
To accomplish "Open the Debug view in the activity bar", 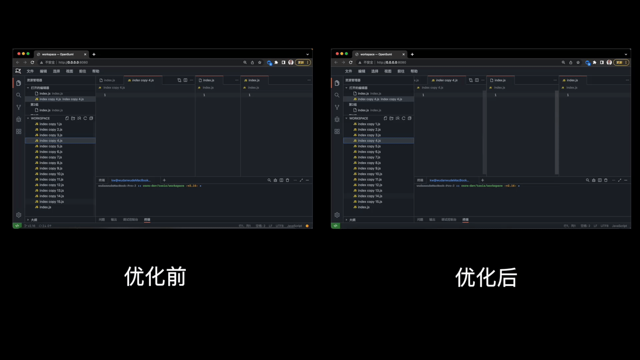I will (19, 119).
